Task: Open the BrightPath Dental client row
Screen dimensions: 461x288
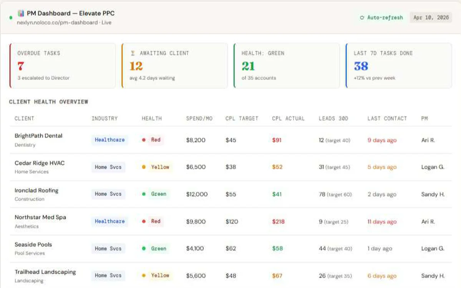Action: point(231,140)
